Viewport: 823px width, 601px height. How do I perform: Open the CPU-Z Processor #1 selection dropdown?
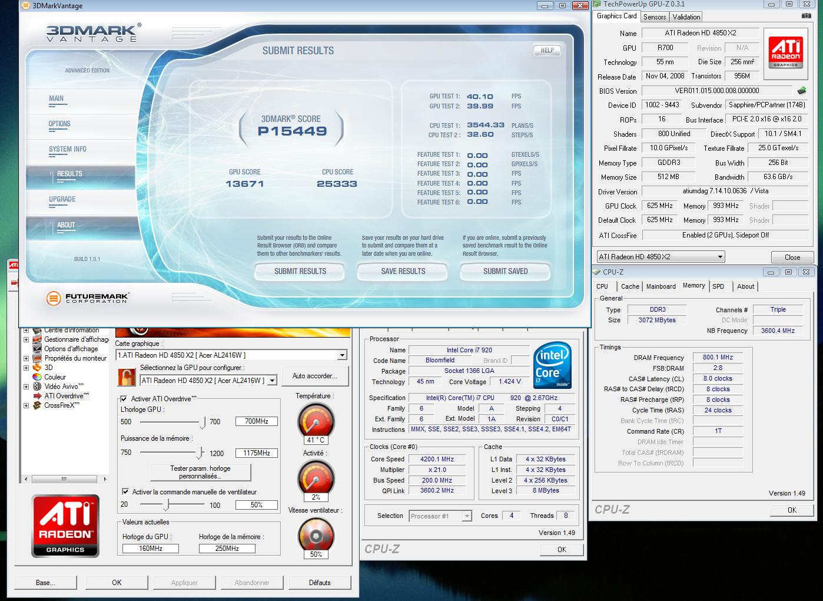click(x=467, y=516)
